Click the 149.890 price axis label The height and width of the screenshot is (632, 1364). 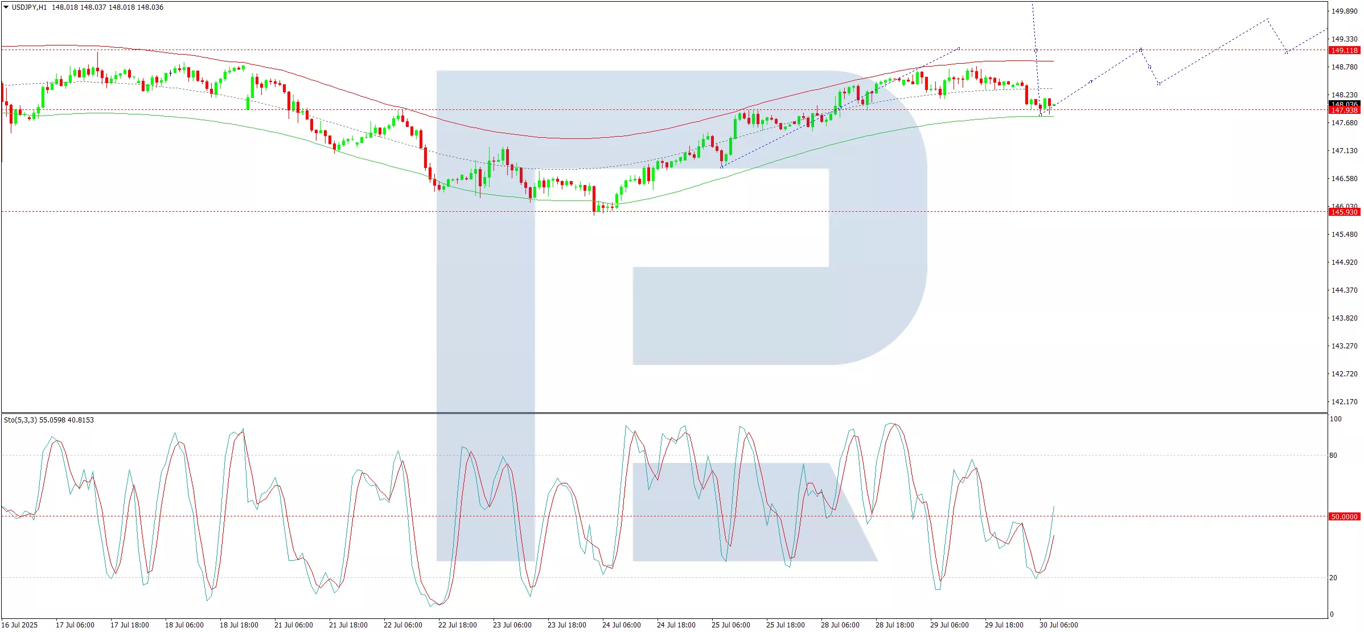1344,11
